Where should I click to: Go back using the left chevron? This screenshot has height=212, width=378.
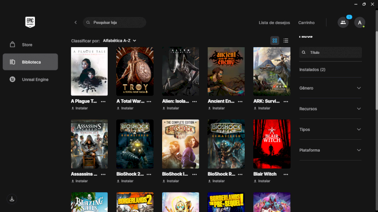pyautogui.click(x=76, y=22)
